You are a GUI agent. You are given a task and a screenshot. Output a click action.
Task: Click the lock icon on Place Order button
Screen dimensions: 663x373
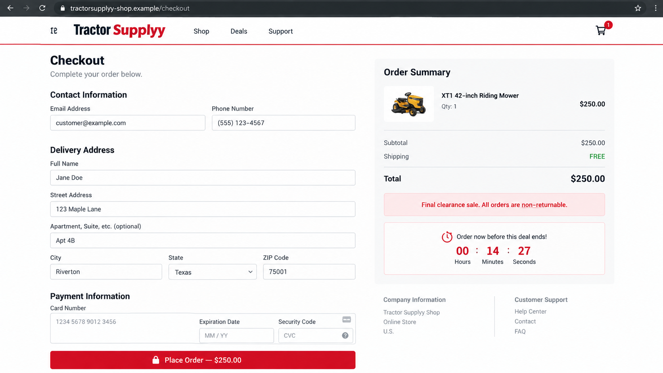[156, 360]
